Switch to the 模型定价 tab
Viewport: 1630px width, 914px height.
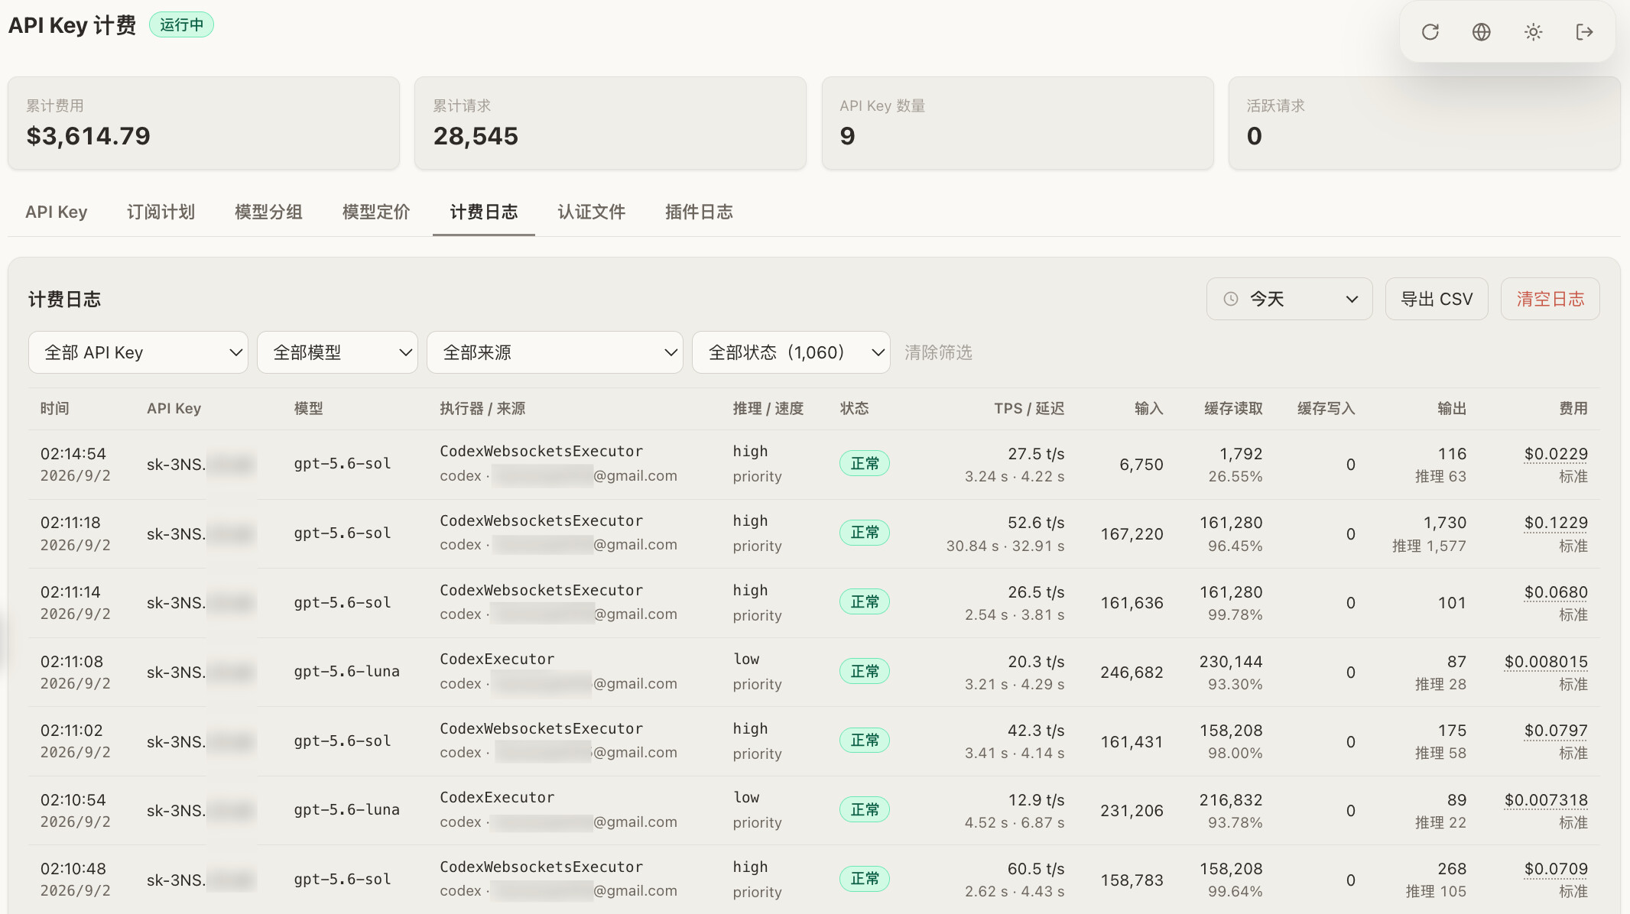(x=376, y=212)
